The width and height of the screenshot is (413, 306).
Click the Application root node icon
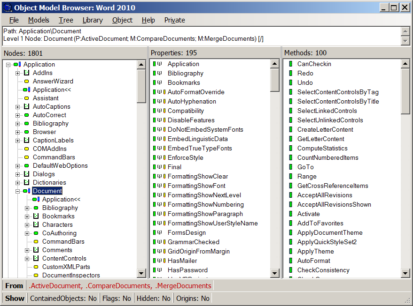coord(17,64)
